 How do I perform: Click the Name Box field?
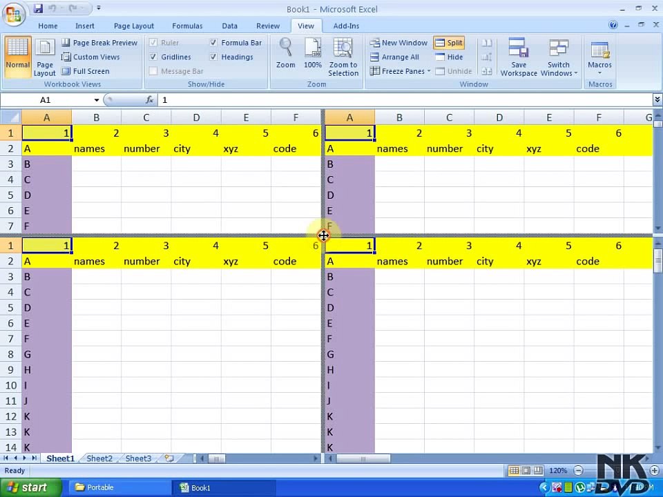(x=46, y=100)
